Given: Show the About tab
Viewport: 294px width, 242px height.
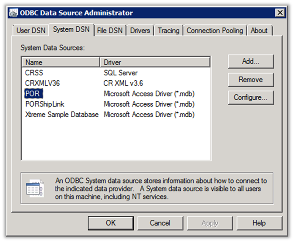Looking at the screenshot, I should (259, 31).
